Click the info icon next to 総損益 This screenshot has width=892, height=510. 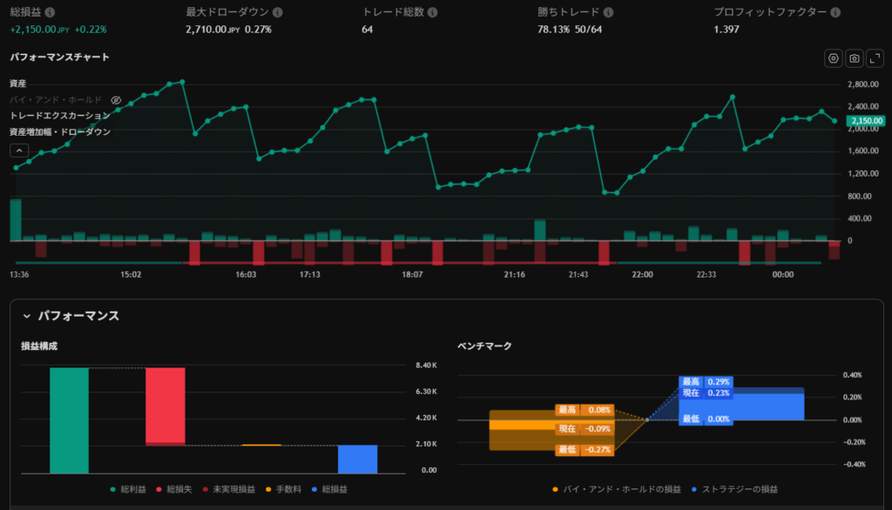click(x=50, y=13)
